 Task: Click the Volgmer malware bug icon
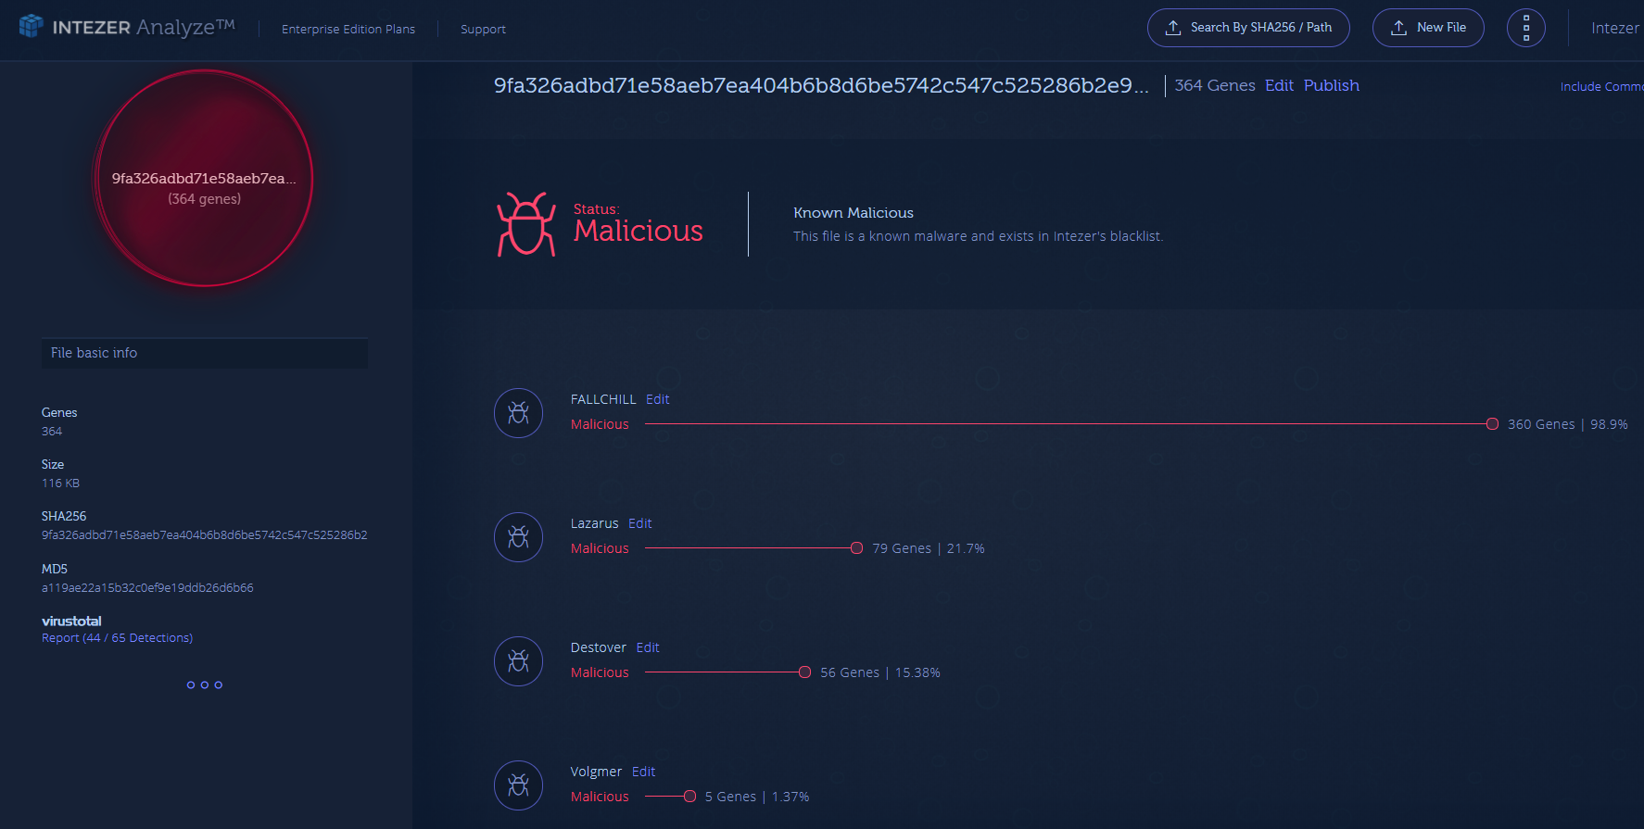coord(518,785)
